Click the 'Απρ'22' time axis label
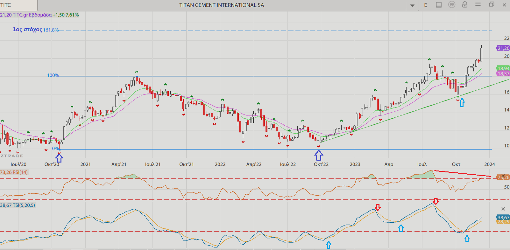Screen dimensions: 510x250 coord(254,164)
